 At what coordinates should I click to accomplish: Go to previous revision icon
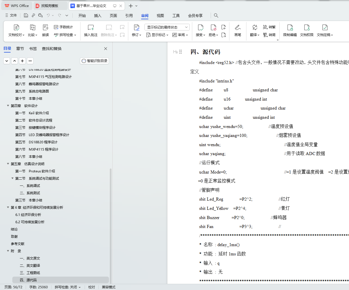224,27
